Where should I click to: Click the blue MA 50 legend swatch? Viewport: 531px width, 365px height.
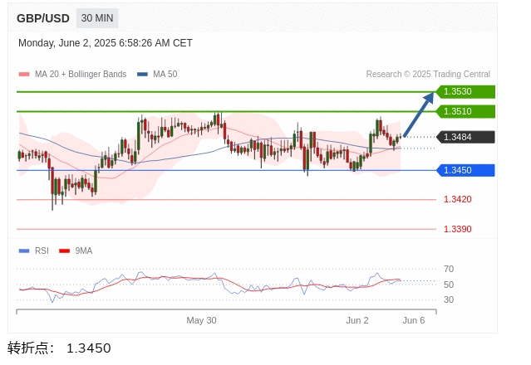pyautogui.click(x=142, y=75)
